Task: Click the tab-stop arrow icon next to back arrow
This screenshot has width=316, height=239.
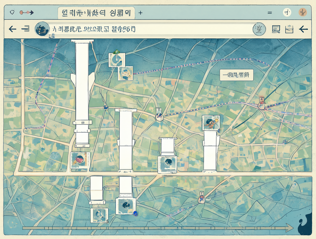Action: (25, 29)
